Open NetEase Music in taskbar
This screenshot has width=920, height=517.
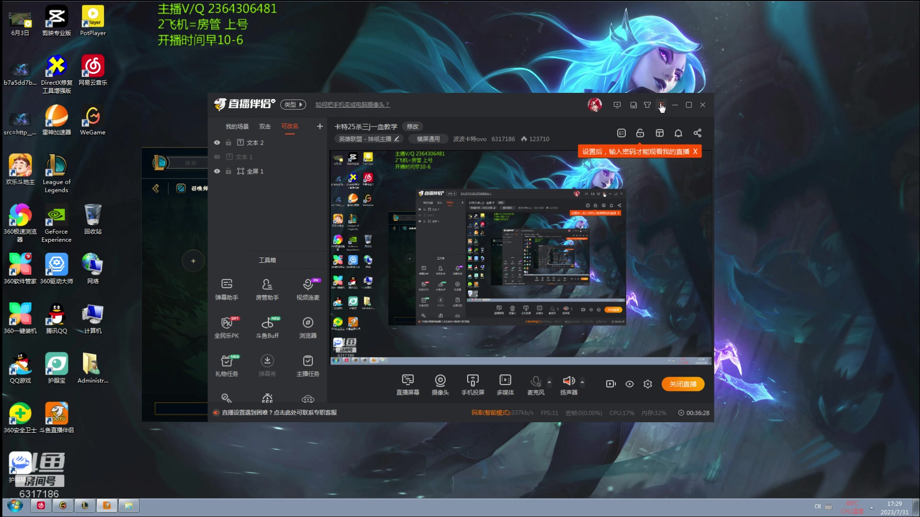point(41,506)
